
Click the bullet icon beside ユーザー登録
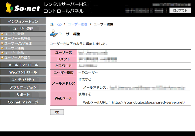click(x=2, y=34)
